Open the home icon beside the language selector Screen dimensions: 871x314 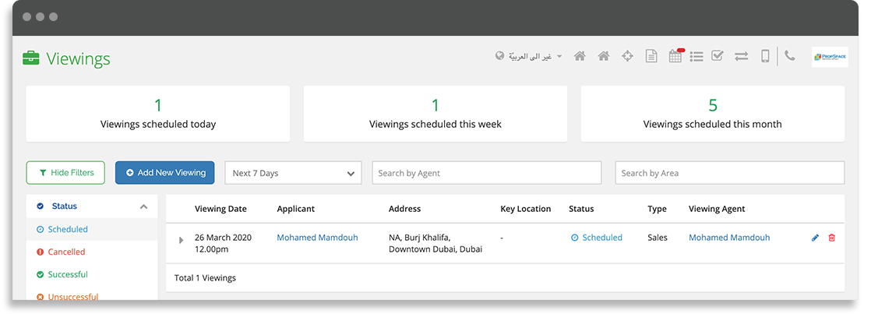point(580,55)
